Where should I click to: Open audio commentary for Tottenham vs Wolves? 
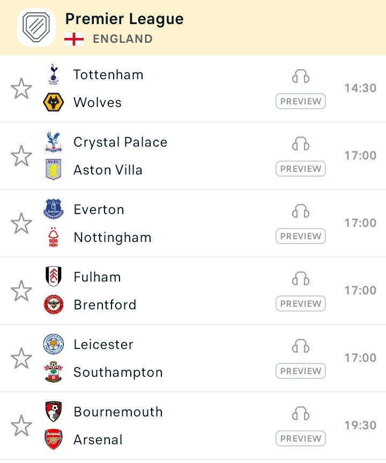(x=301, y=76)
